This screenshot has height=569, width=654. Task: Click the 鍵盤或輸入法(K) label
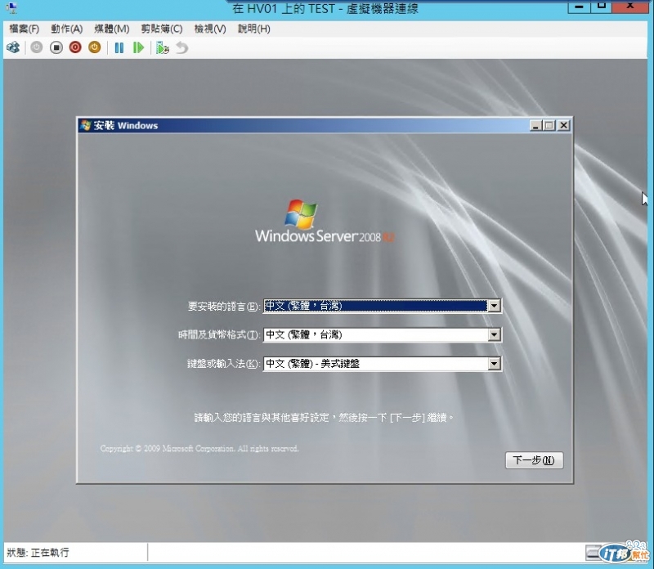pos(223,364)
